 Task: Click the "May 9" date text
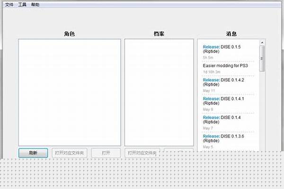pos(208,109)
